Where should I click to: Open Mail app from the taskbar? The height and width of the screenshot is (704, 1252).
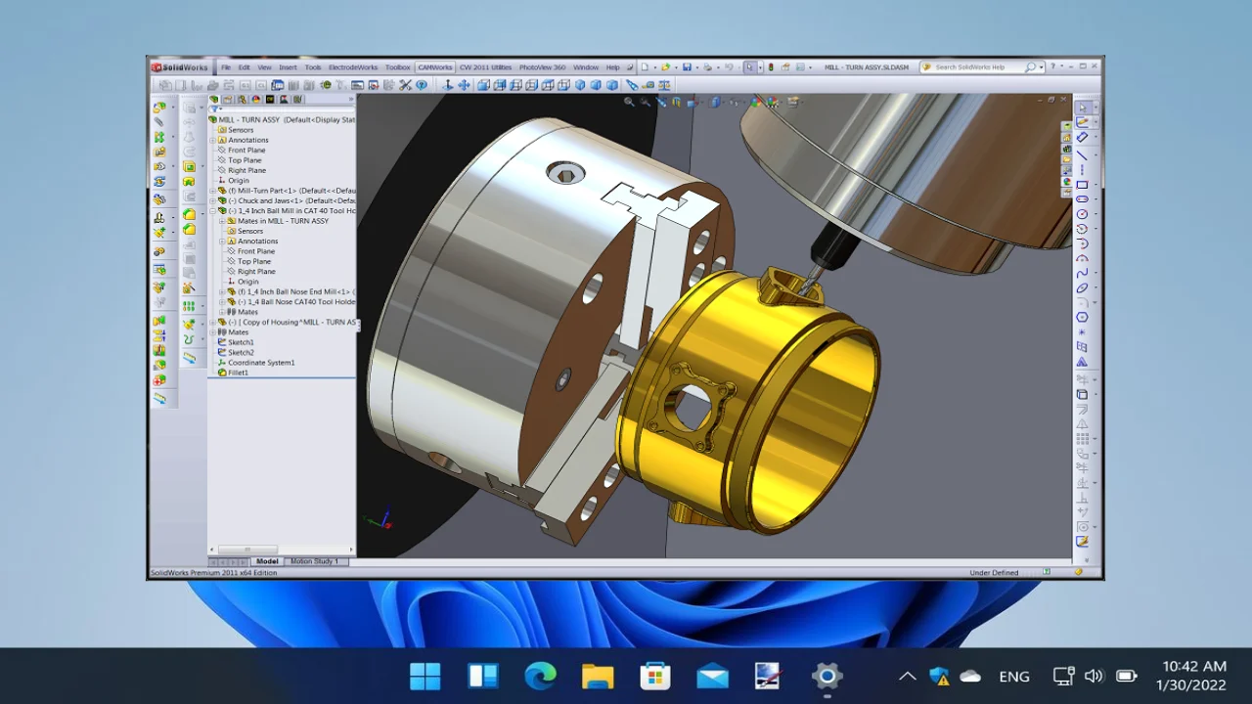pyautogui.click(x=712, y=676)
